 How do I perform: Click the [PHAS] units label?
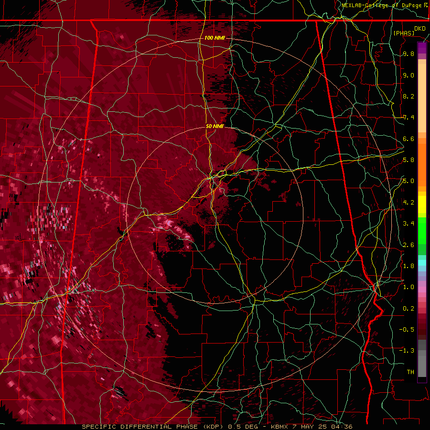pyautogui.click(x=404, y=33)
